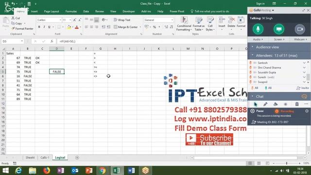Toggle GoToMeeting webcam button
This screenshot has height=175, width=311.
[300, 29]
